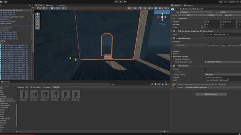Toggle scene lighting lightbulb icon
The height and width of the screenshot is (135, 241).
(140, 8)
